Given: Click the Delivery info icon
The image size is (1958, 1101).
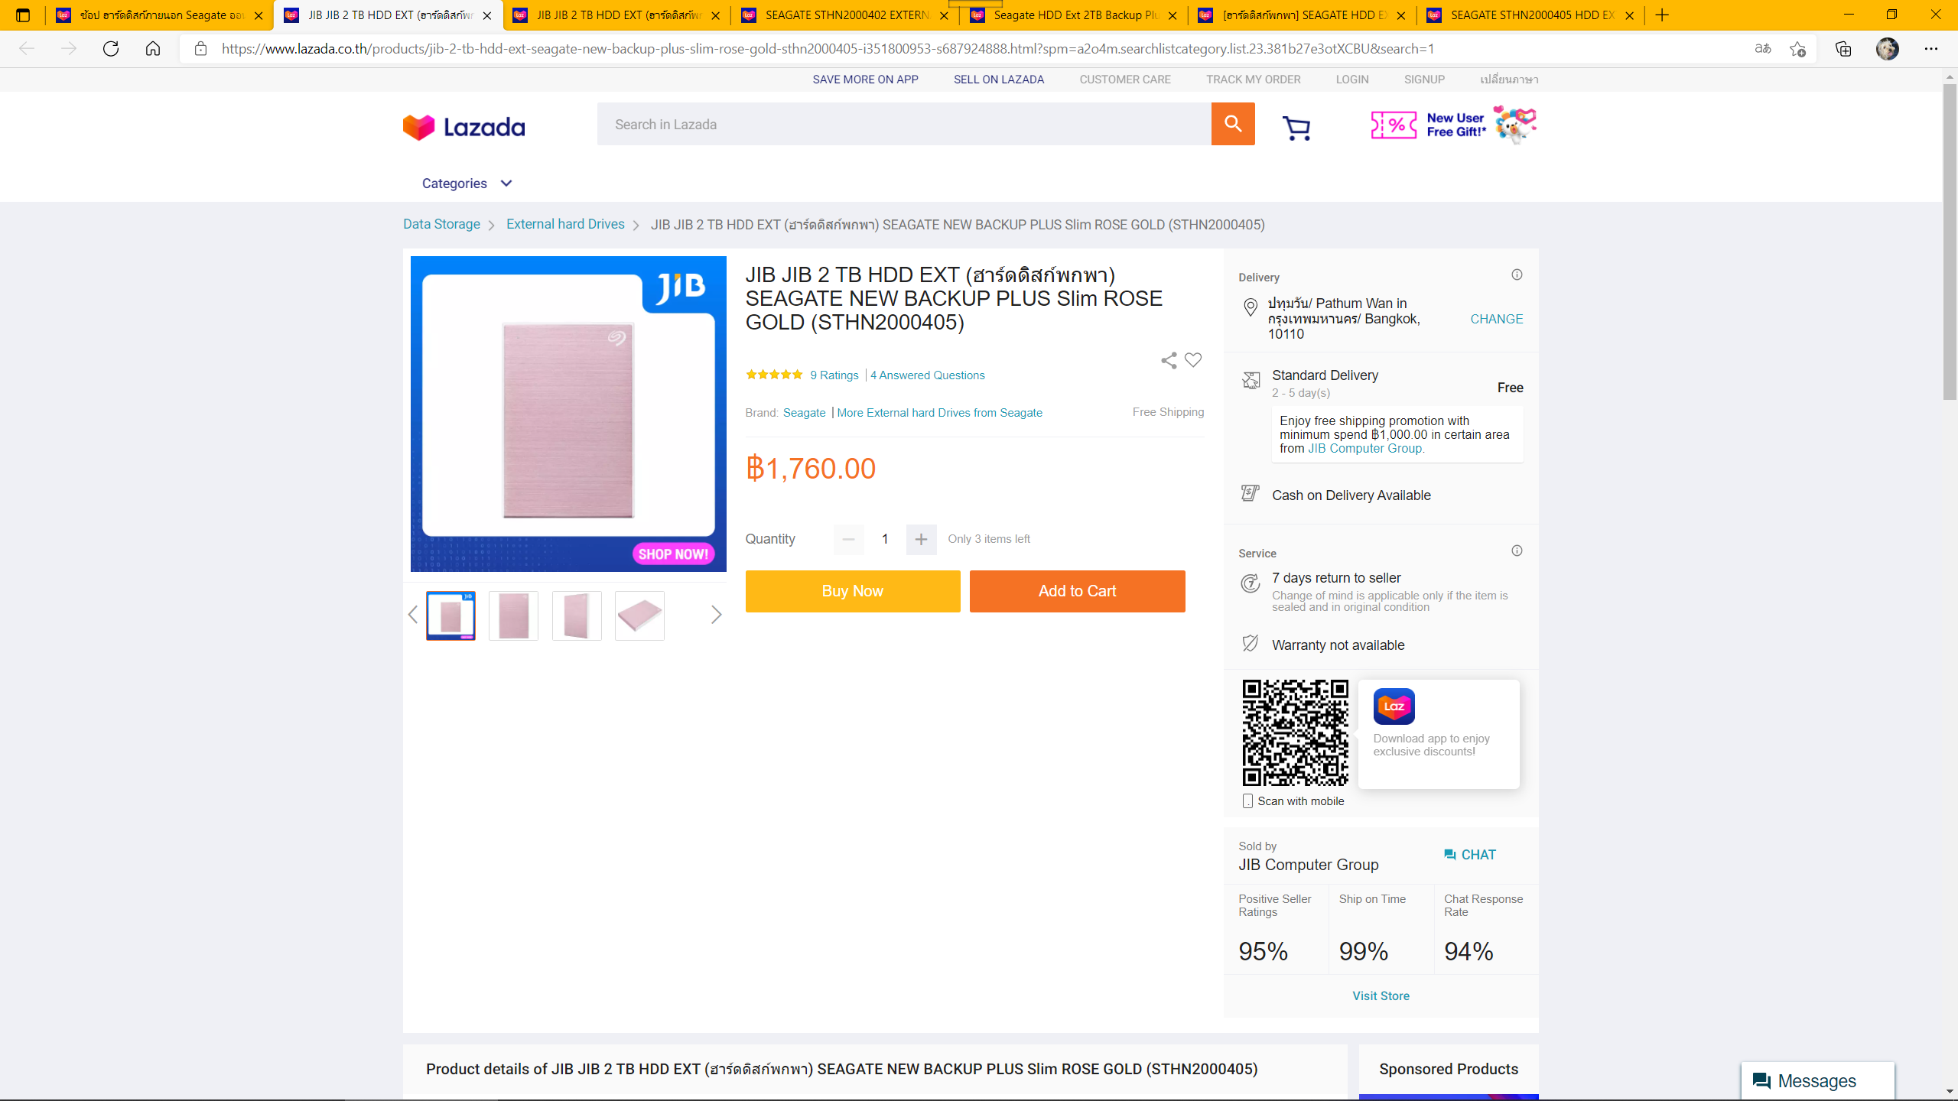Looking at the screenshot, I should (1517, 274).
